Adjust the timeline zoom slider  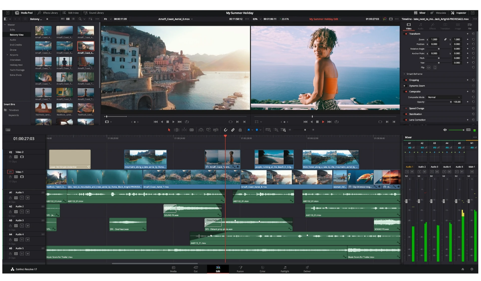(305, 130)
